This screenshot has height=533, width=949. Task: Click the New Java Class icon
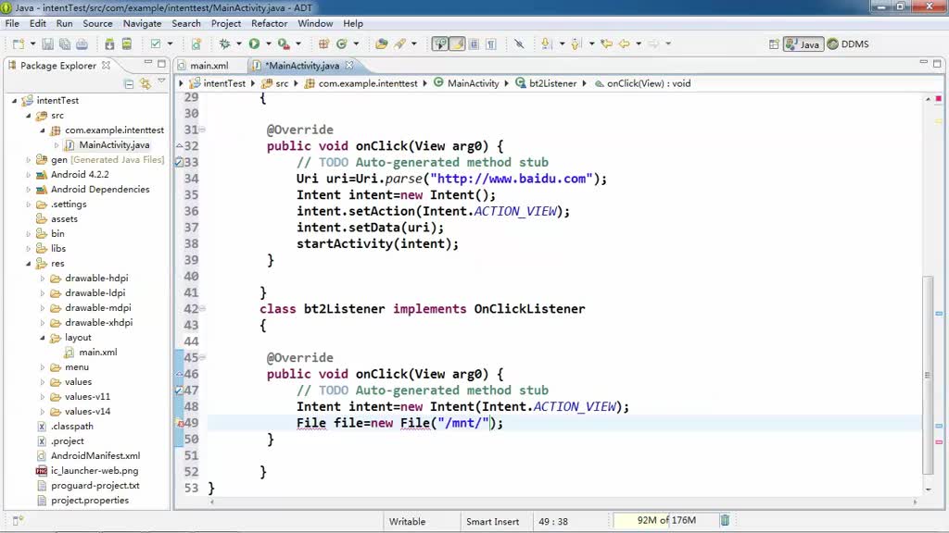click(x=341, y=43)
